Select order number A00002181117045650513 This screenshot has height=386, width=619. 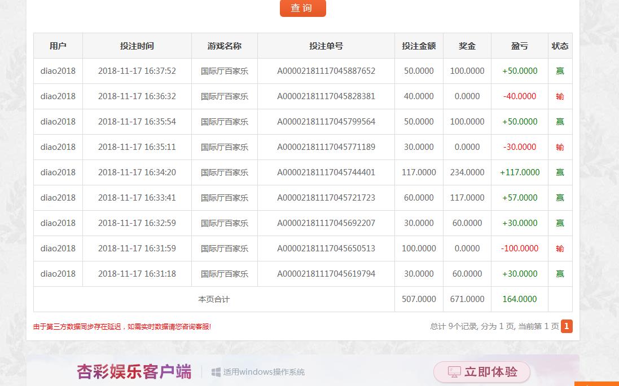pos(326,249)
